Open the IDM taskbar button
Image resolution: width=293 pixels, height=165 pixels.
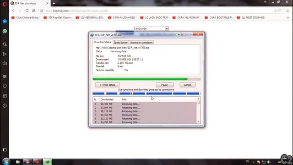[47, 162]
